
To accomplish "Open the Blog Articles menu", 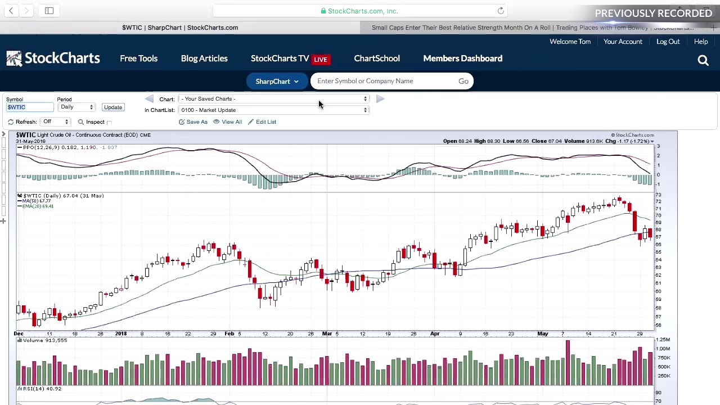I will click(204, 58).
